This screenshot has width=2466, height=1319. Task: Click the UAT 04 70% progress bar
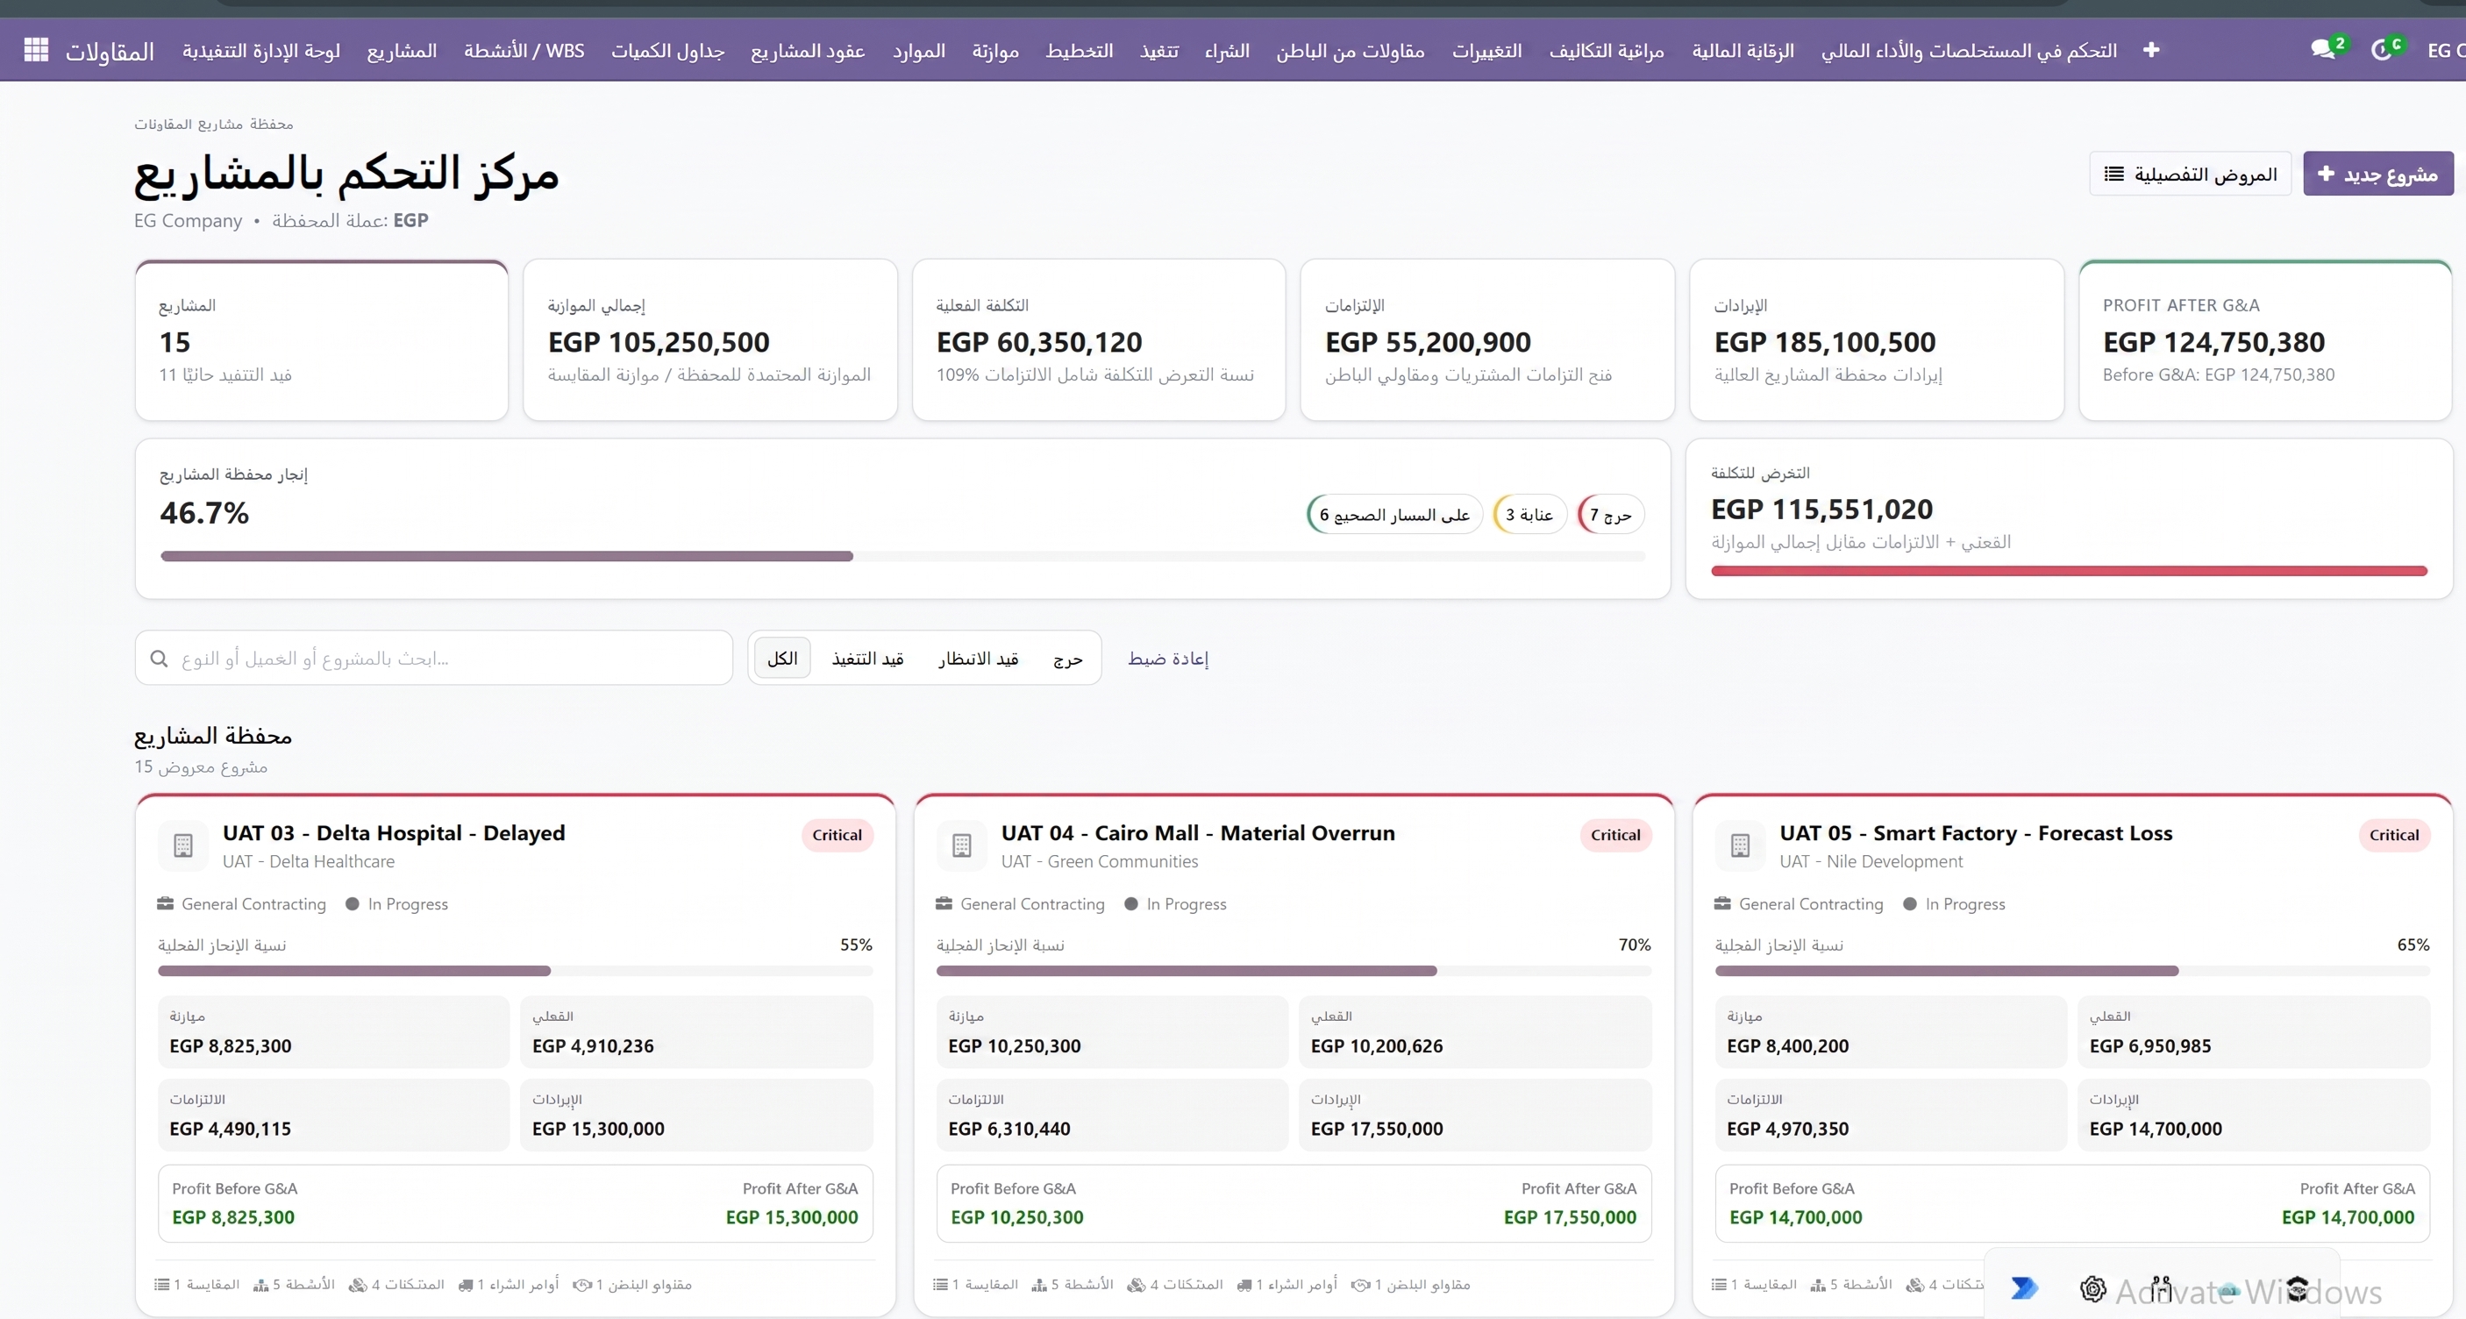pyautogui.click(x=1294, y=971)
